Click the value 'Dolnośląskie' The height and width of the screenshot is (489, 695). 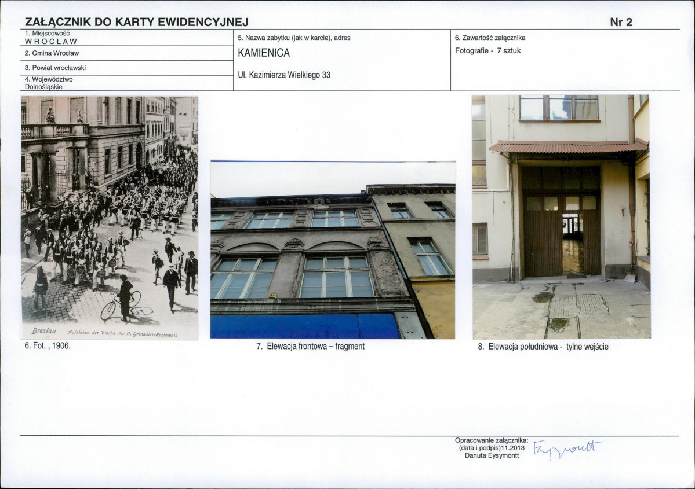pyautogui.click(x=43, y=87)
